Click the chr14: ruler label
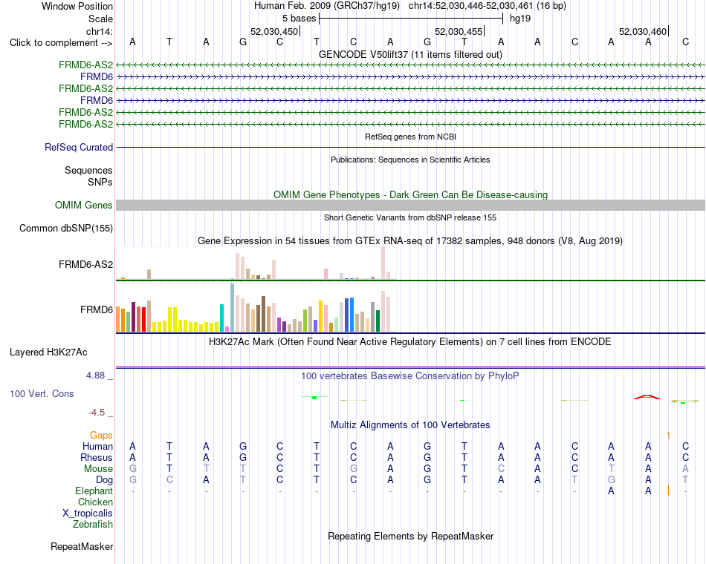706x564 pixels. pyautogui.click(x=99, y=31)
